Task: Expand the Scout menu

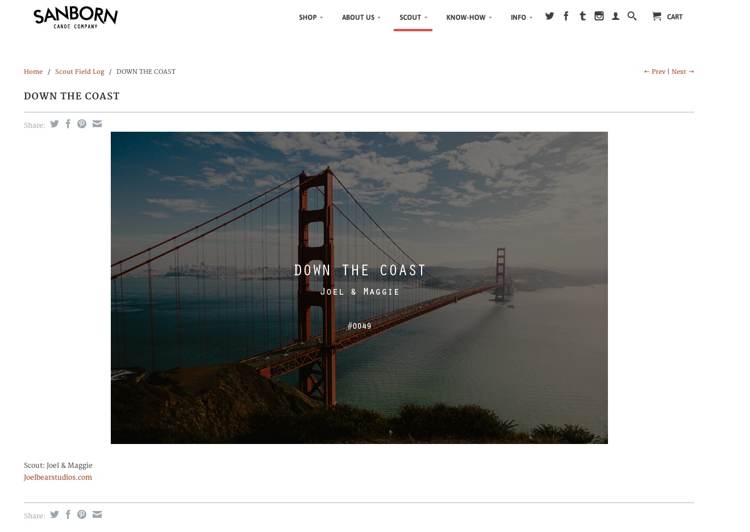Action: pos(413,18)
